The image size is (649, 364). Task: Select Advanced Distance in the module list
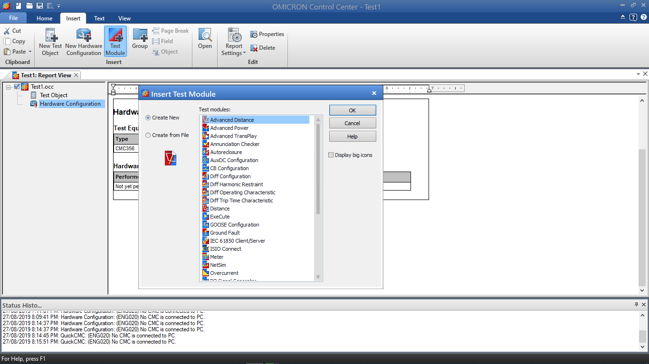click(x=256, y=120)
